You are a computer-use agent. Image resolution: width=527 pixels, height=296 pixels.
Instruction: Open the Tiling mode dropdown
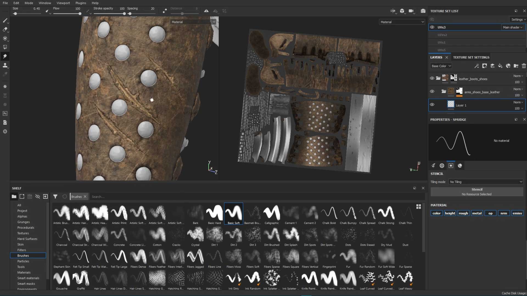tap(485, 182)
